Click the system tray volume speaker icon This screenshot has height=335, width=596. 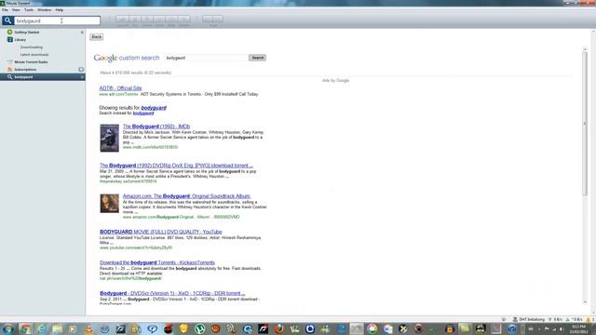562,328
